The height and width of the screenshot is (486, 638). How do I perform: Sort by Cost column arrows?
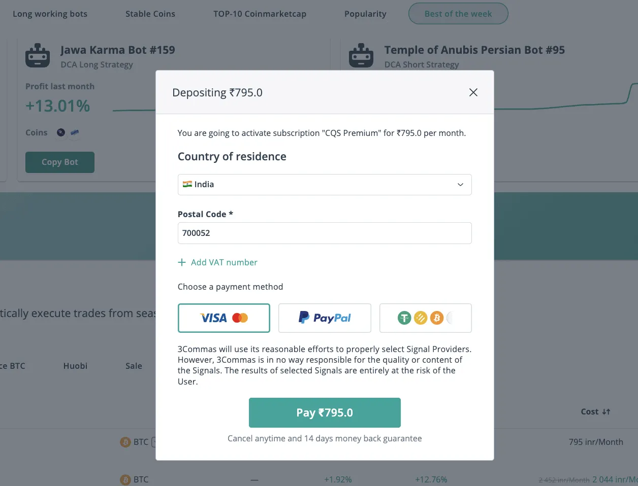click(606, 412)
